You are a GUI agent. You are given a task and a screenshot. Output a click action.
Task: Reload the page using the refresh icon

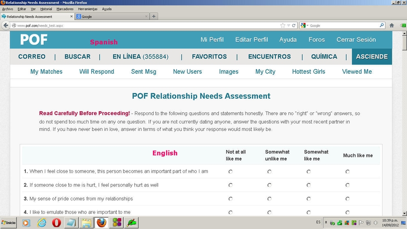(x=293, y=26)
